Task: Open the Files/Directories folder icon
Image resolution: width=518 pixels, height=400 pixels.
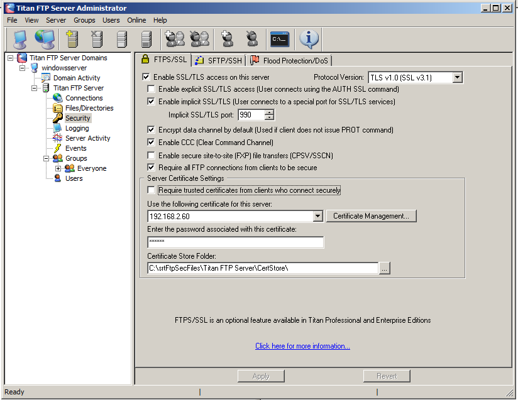Action: [58, 108]
